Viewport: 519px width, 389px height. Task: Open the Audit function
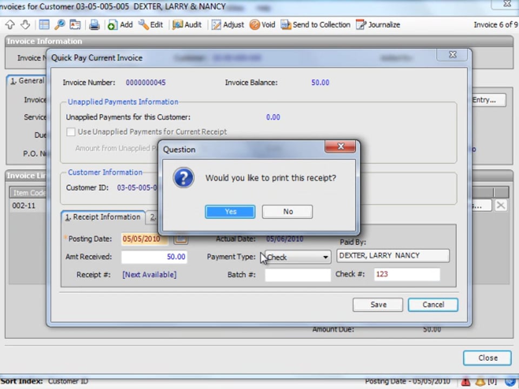(x=187, y=24)
